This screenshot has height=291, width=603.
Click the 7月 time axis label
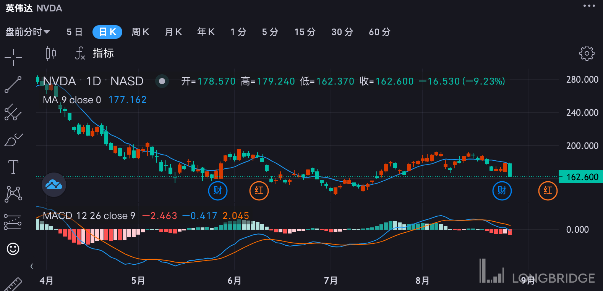(x=331, y=281)
